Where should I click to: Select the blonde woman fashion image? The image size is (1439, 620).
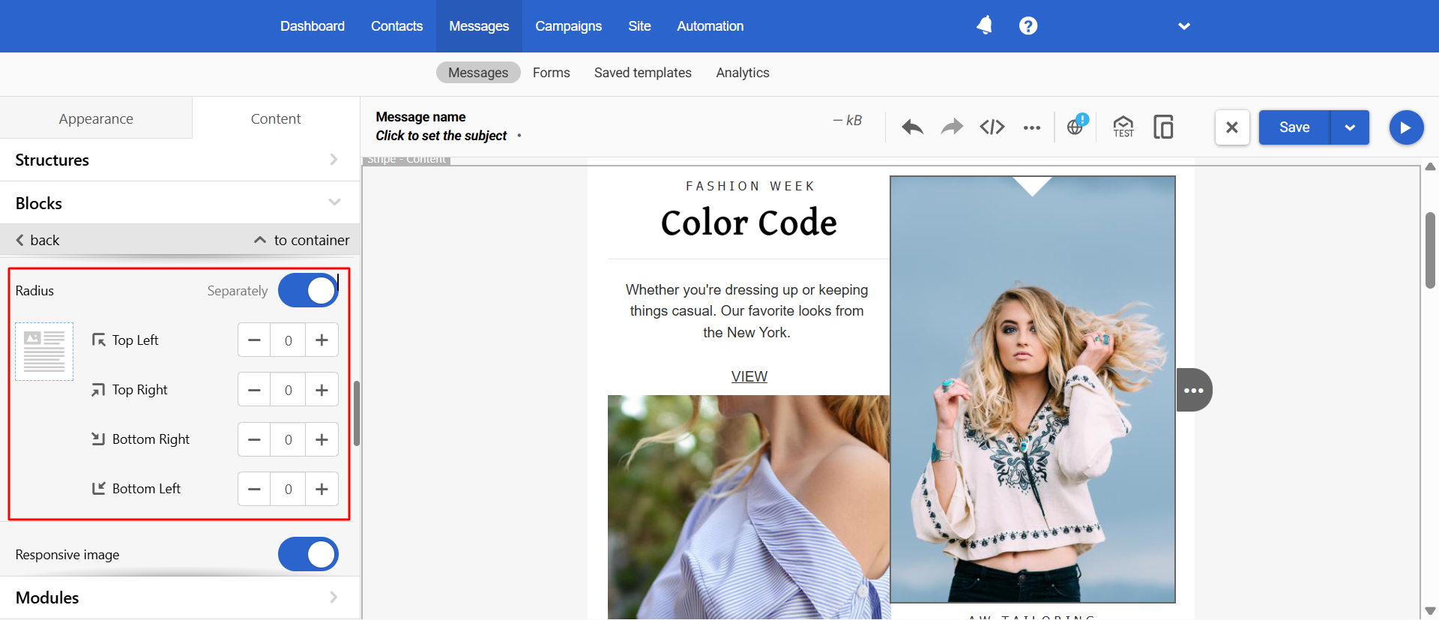[x=1033, y=389]
